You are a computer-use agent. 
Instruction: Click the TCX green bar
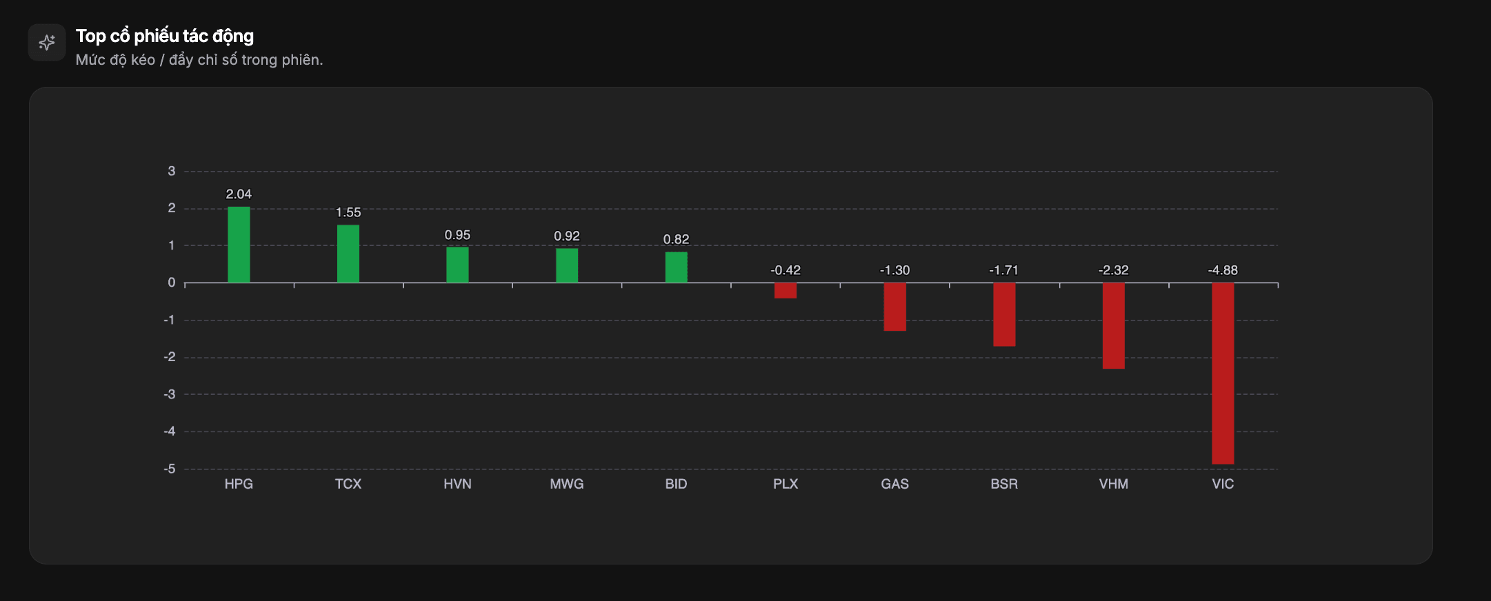(x=348, y=254)
